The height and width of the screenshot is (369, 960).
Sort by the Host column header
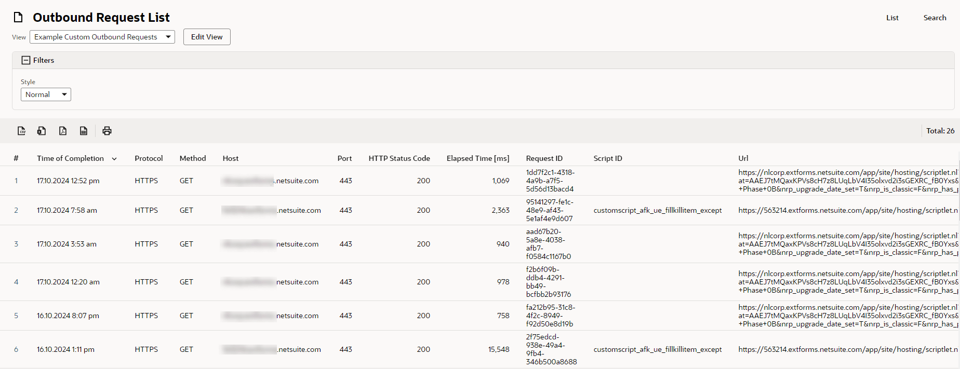click(x=231, y=158)
